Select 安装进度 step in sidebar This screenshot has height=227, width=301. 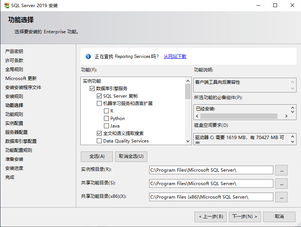(x=14, y=168)
